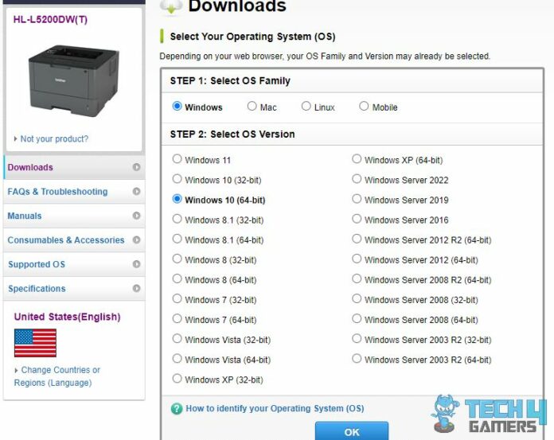Choose Windows Server 2008 R2 (64-bit)
The image size is (554, 440).
(x=357, y=278)
